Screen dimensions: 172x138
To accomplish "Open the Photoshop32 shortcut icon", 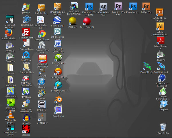I will (x=133, y=6).
